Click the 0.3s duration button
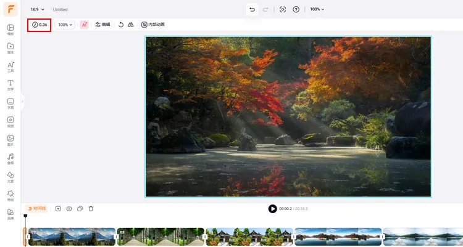The width and height of the screenshot is (463, 247). 39,25
